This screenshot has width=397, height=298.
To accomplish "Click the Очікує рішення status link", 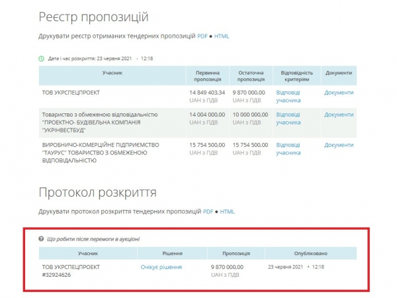I will click(161, 267).
